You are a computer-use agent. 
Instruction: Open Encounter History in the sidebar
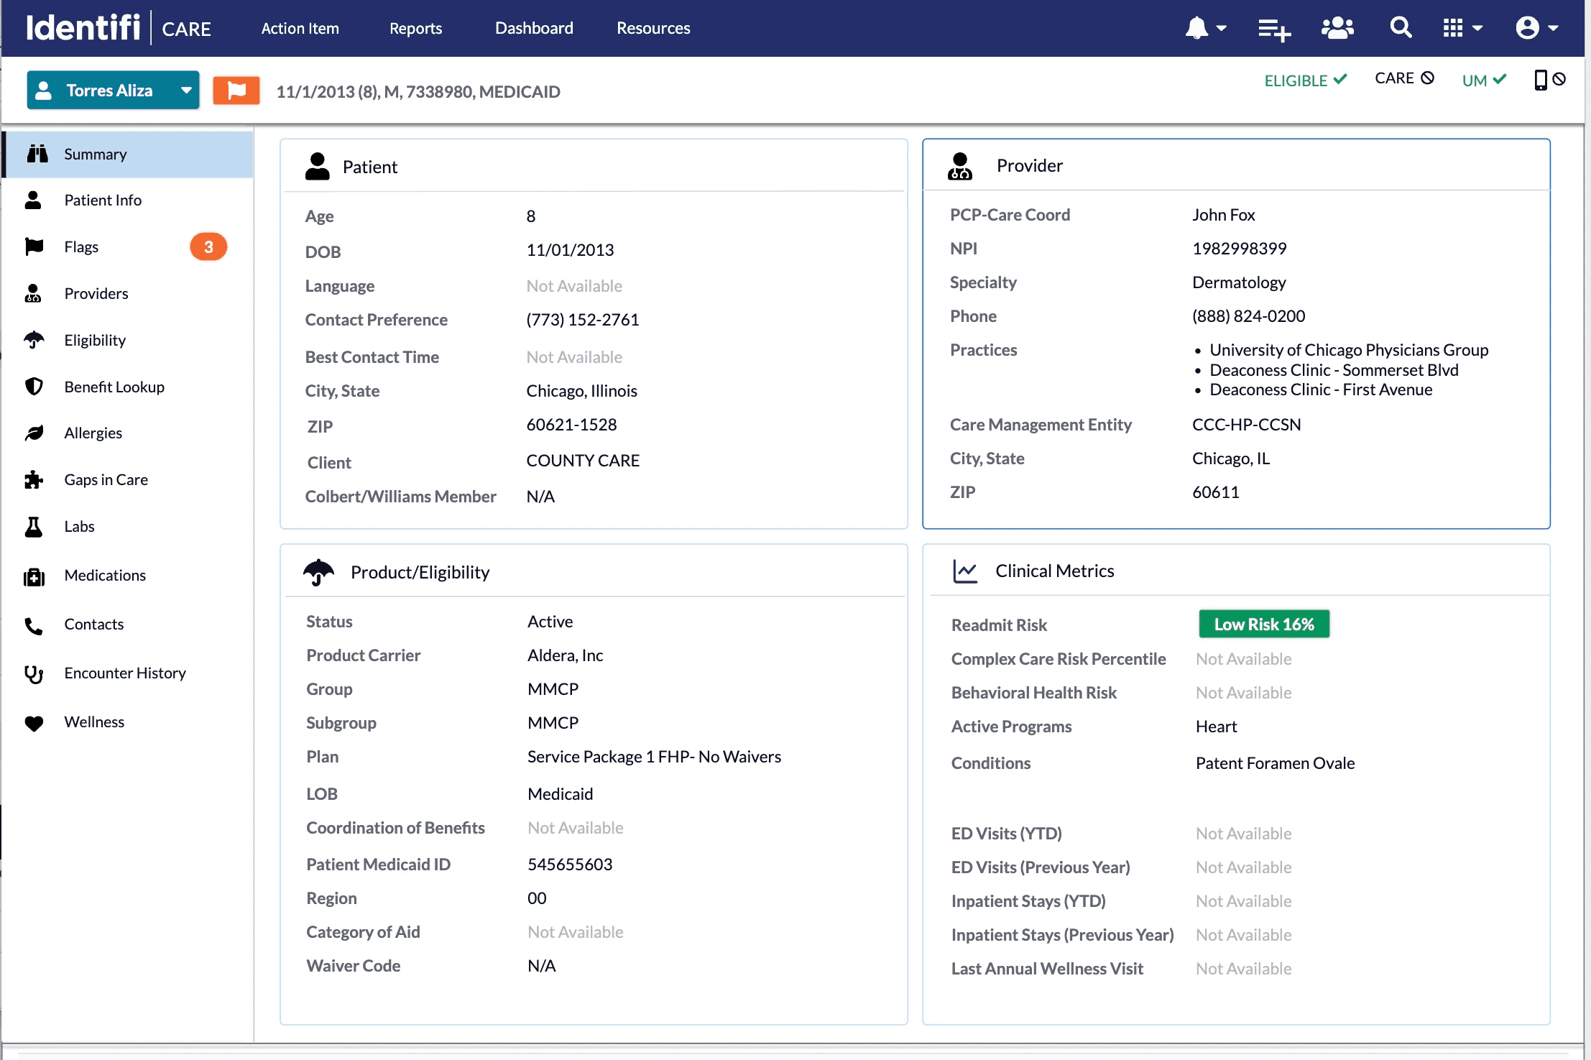click(124, 673)
